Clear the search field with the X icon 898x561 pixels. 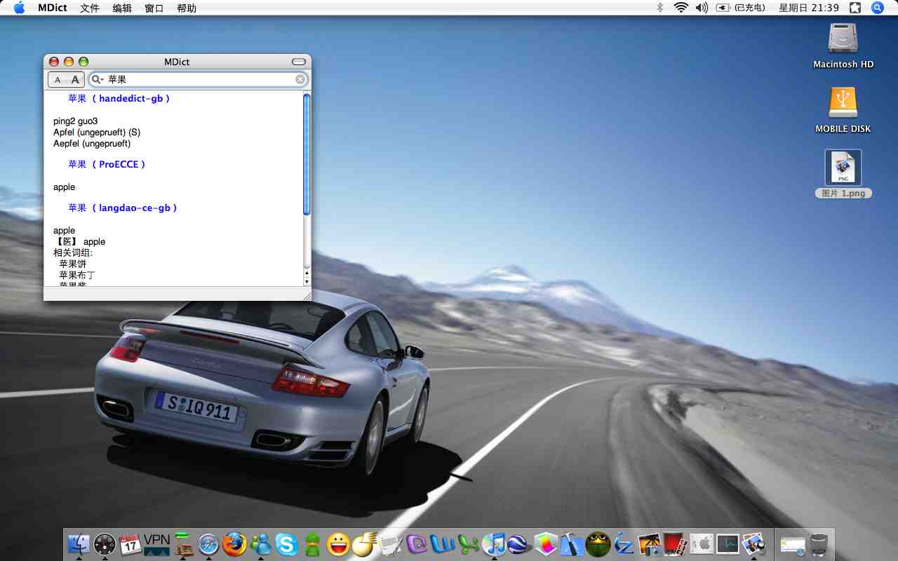[300, 79]
